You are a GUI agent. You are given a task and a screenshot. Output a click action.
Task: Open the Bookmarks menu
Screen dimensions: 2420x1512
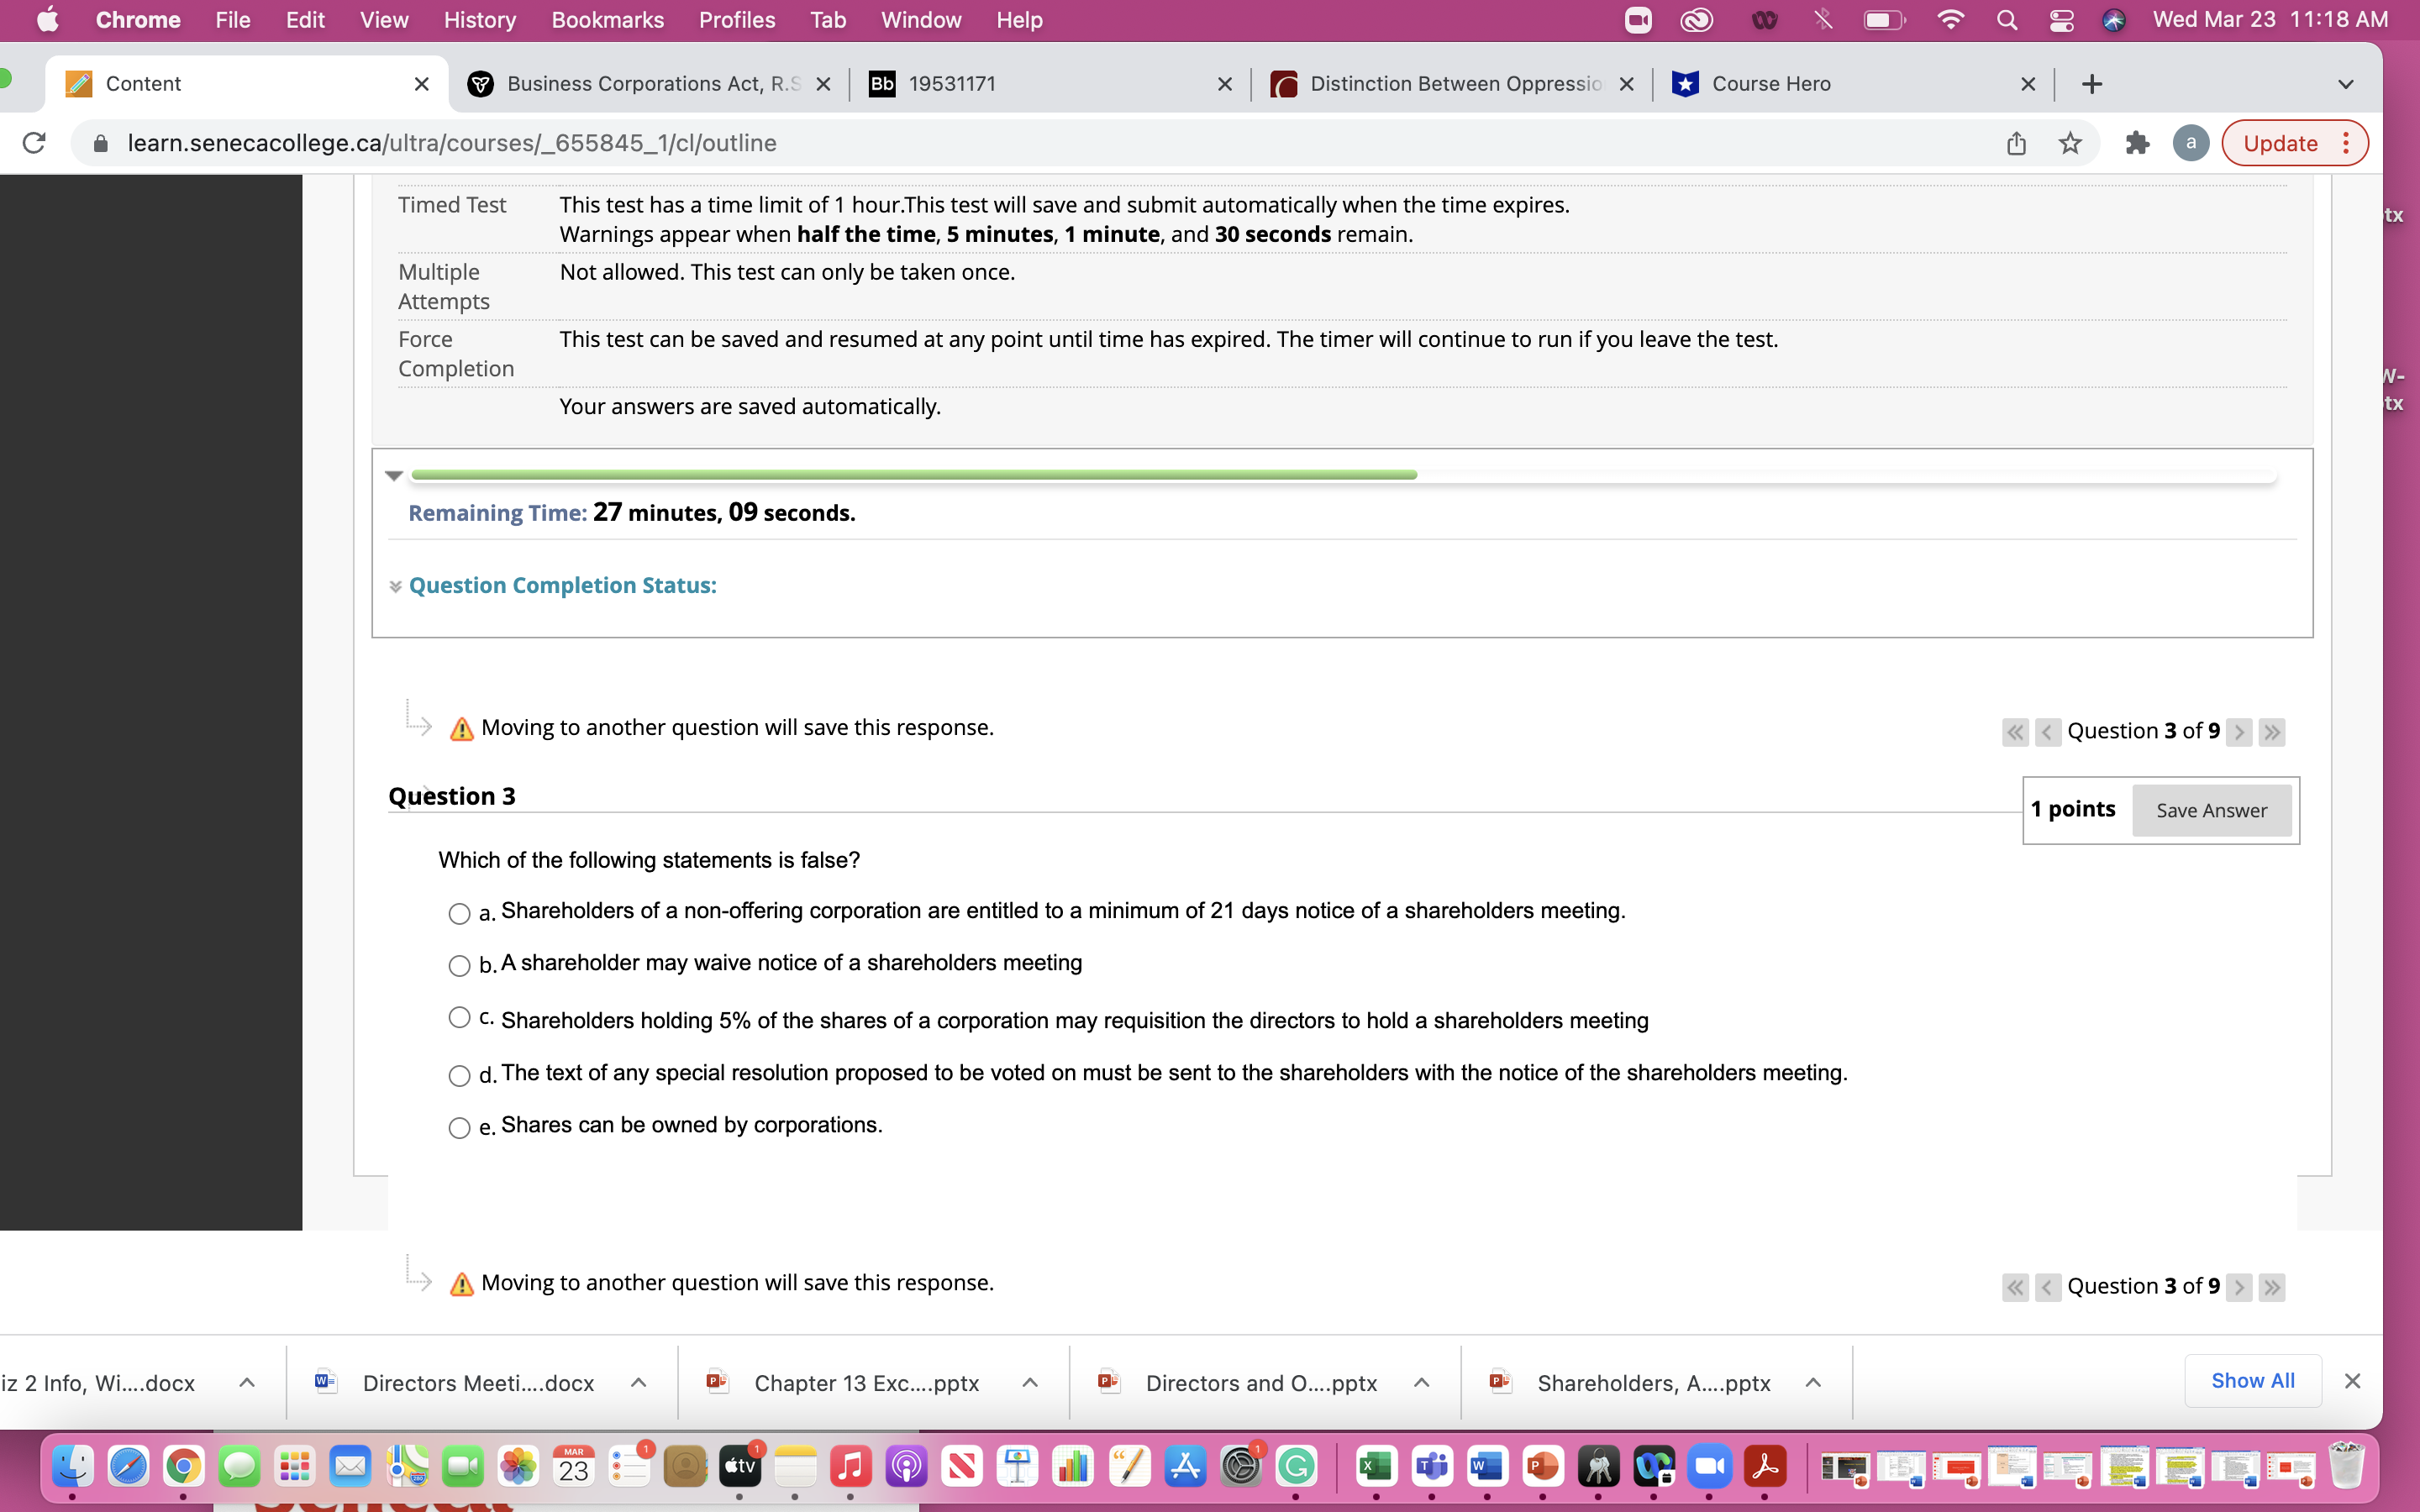click(x=608, y=20)
